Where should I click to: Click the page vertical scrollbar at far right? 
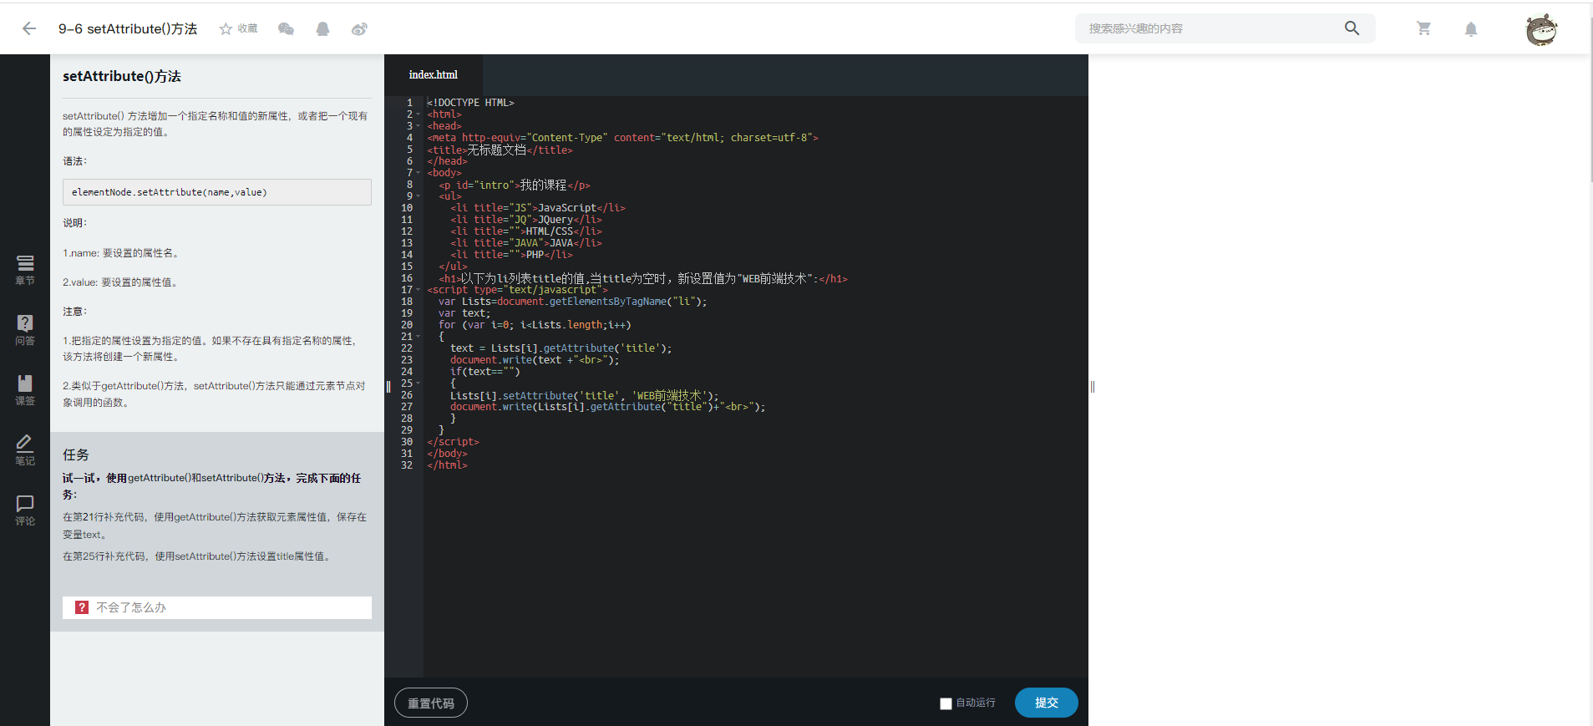[1590, 100]
